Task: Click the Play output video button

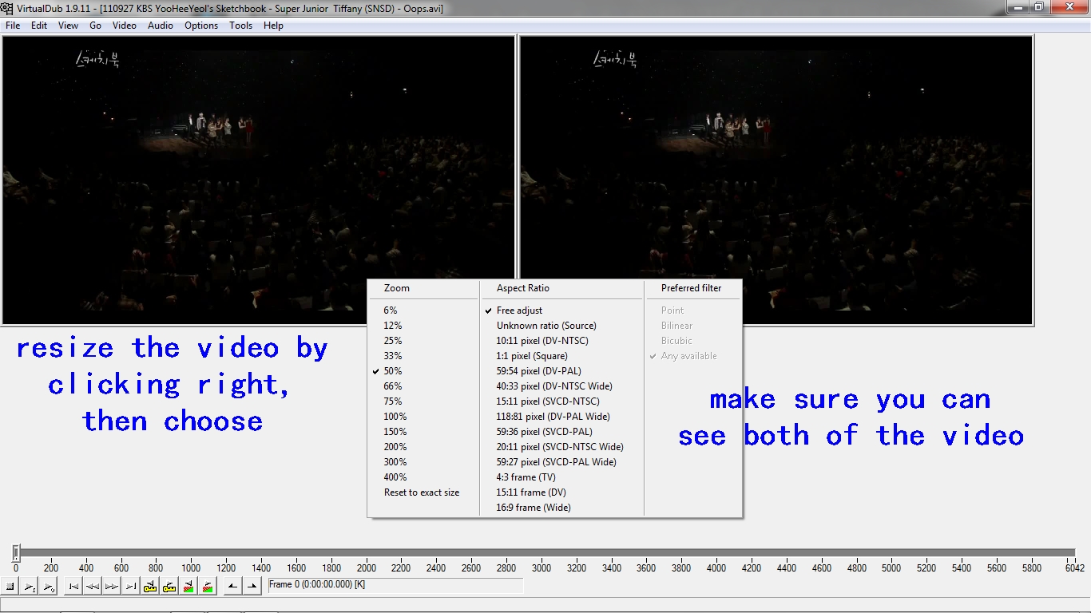Action: (49, 587)
